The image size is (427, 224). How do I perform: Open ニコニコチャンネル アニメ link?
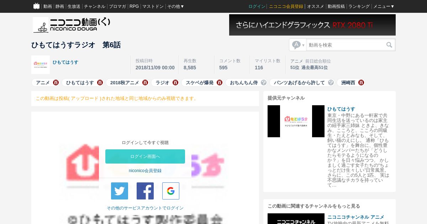(x=356, y=217)
